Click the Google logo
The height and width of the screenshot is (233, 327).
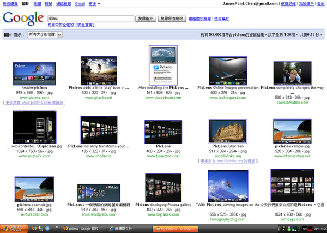point(23,19)
